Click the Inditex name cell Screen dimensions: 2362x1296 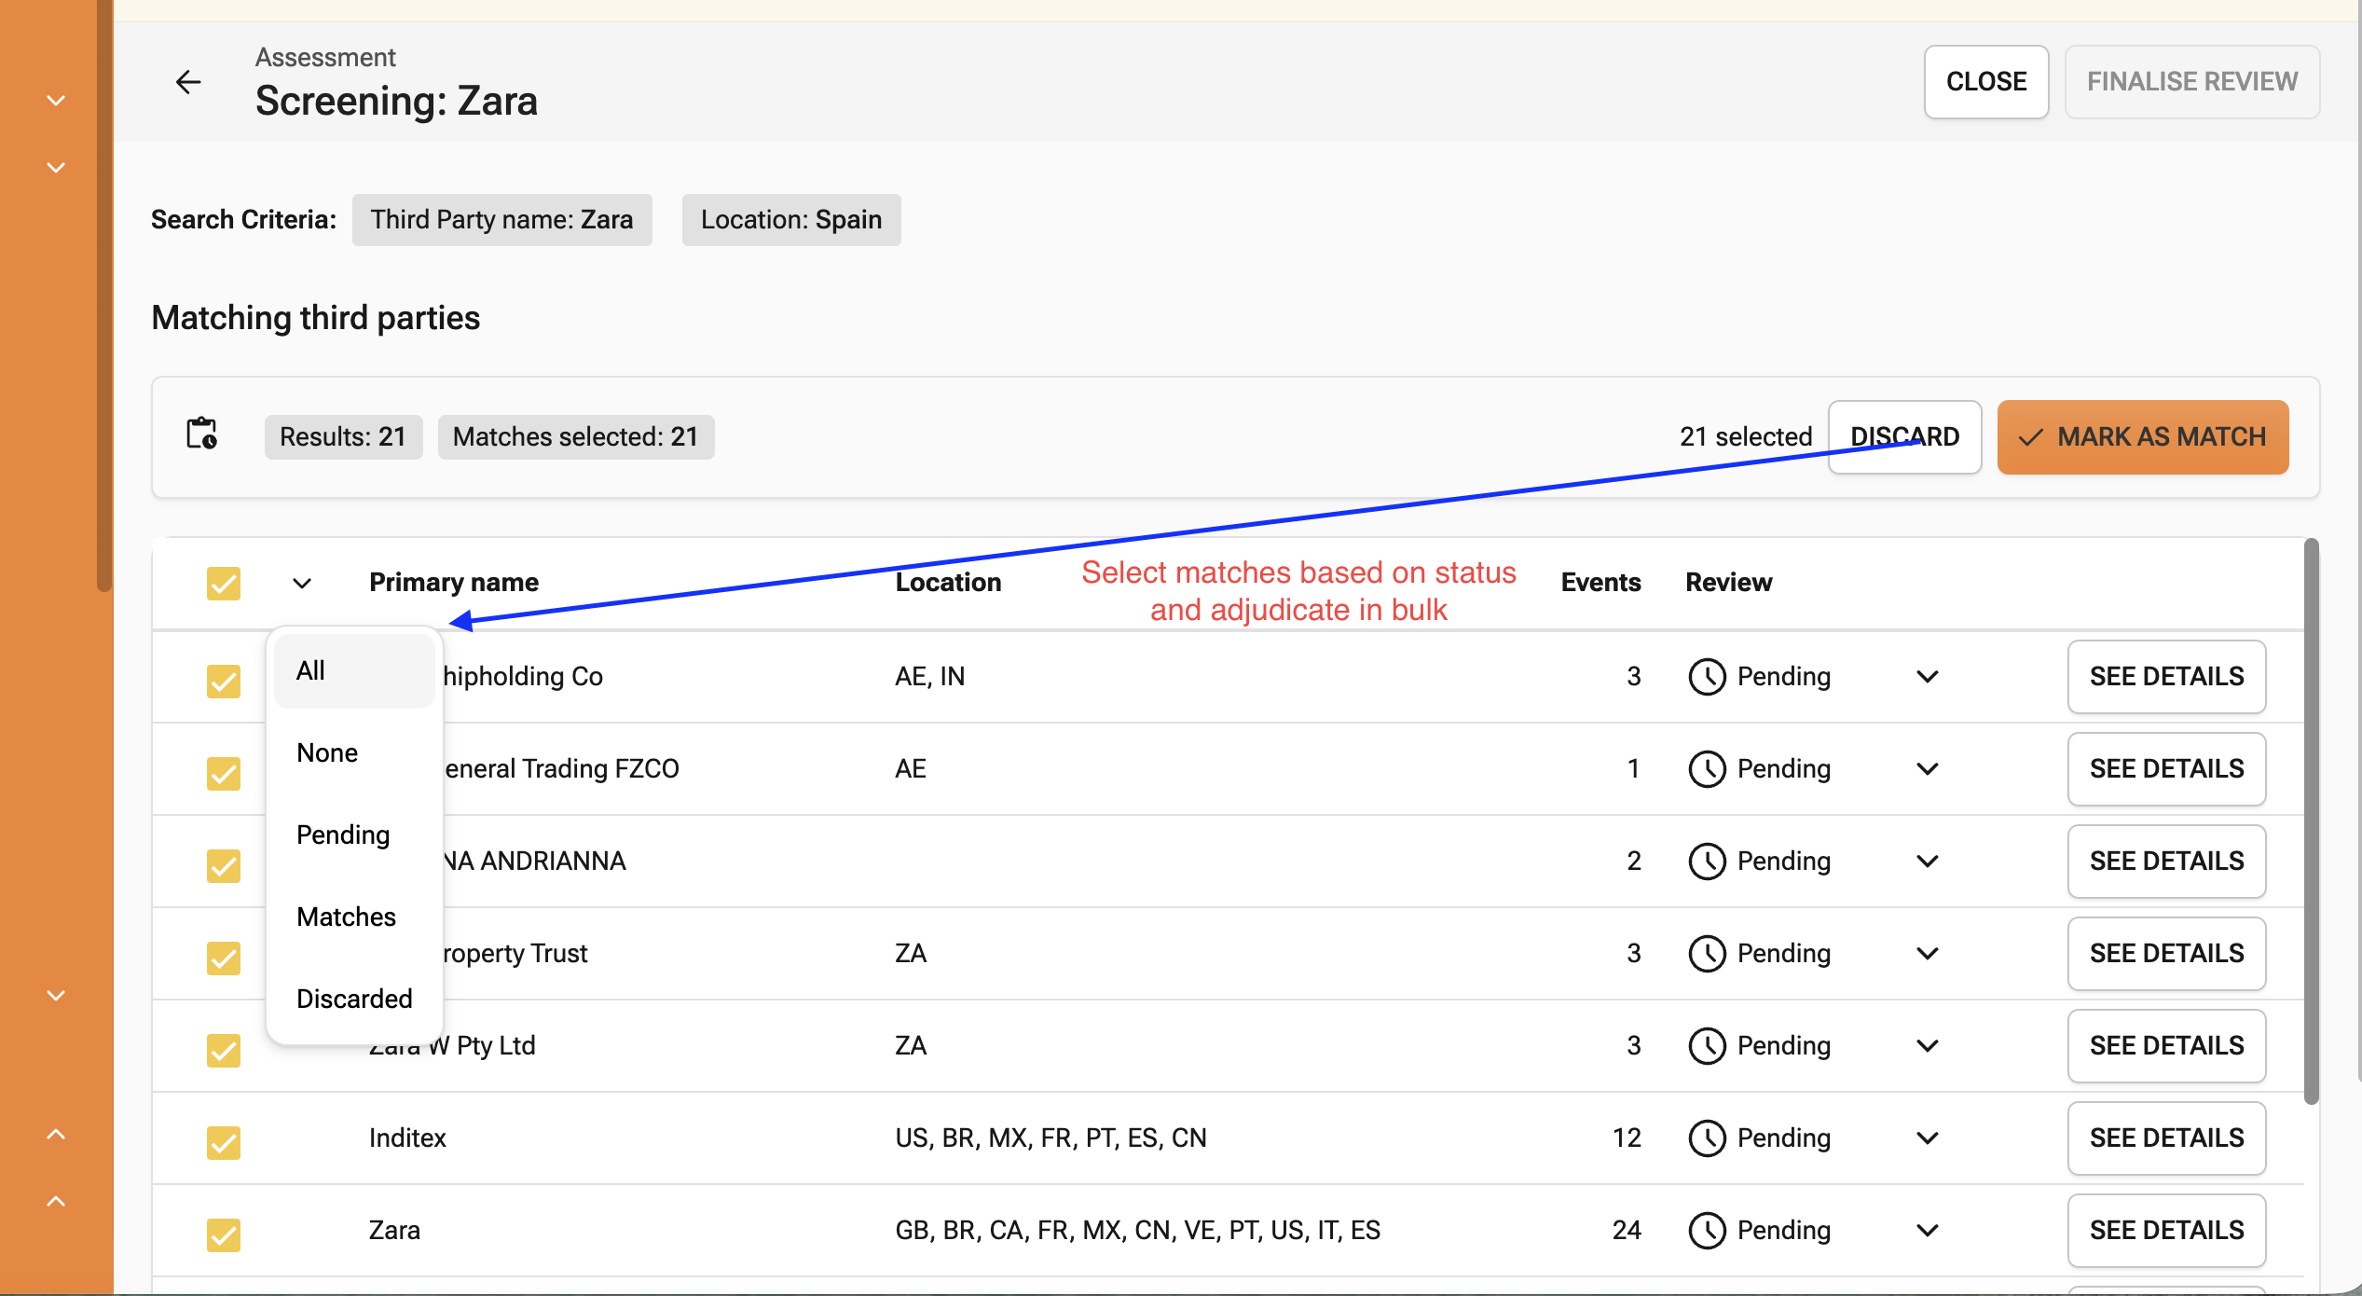click(x=407, y=1138)
